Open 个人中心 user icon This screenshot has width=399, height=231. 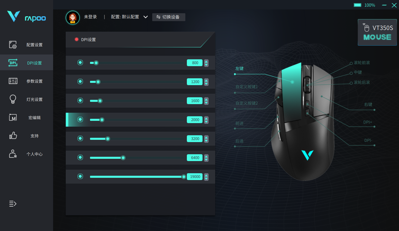coord(13,154)
